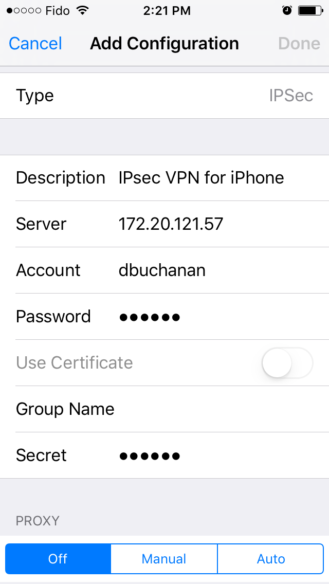The height and width of the screenshot is (584, 329).
Task: Cancel the VPN configuration
Action: (35, 44)
